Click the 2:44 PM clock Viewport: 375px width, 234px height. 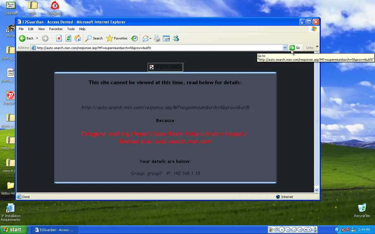364,230
